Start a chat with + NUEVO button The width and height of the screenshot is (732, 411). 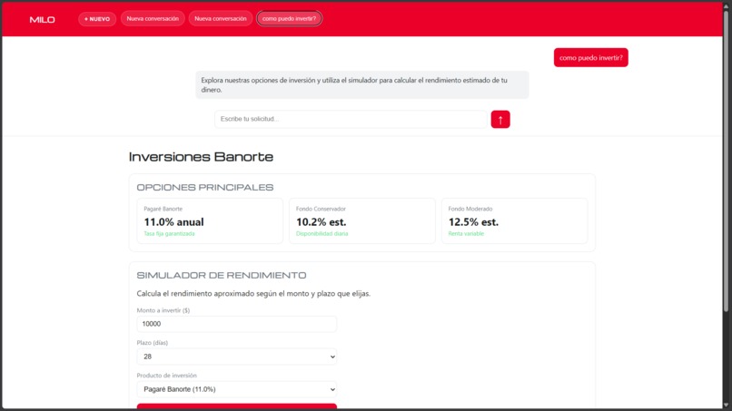[97, 19]
